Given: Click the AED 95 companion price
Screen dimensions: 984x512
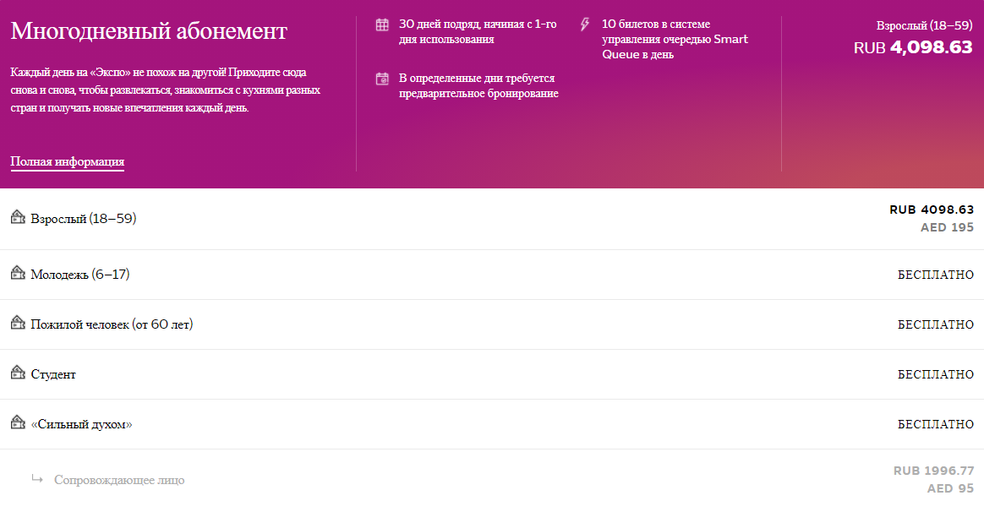Looking at the screenshot, I should point(951,488).
